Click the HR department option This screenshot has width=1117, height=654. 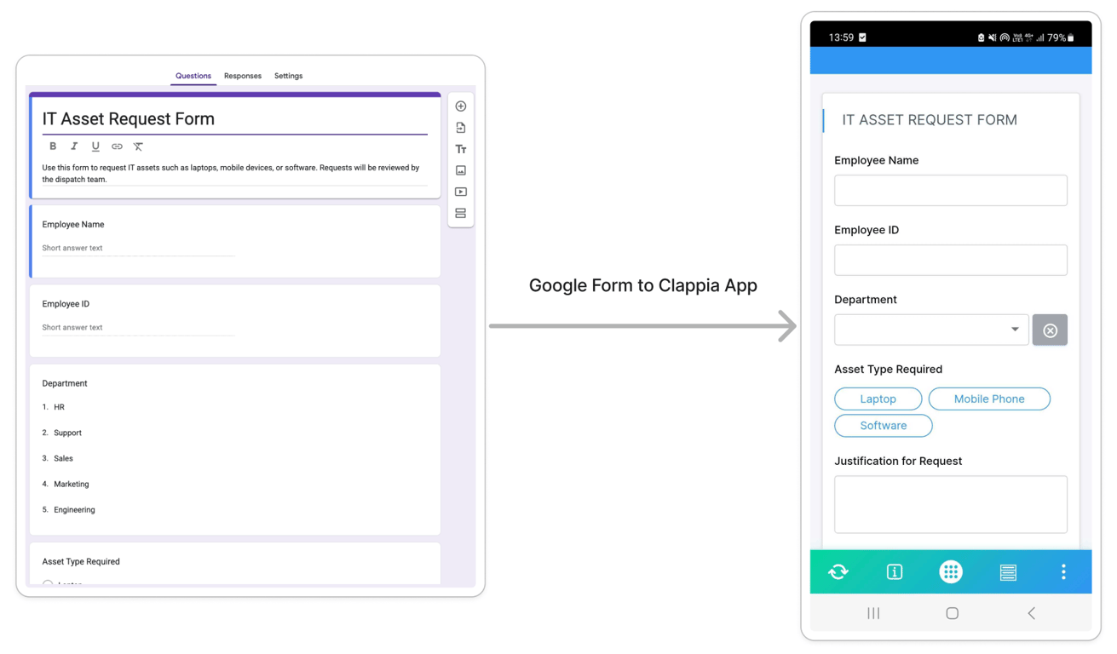[x=59, y=407]
